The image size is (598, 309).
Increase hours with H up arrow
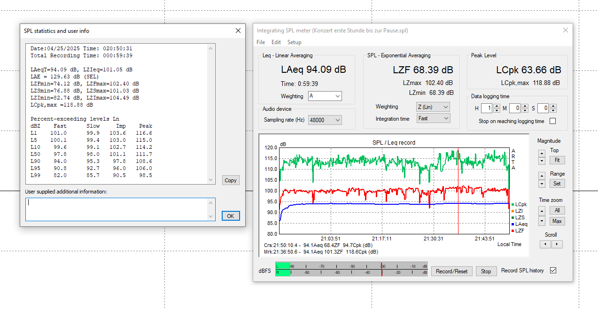click(x=497, y=106)
